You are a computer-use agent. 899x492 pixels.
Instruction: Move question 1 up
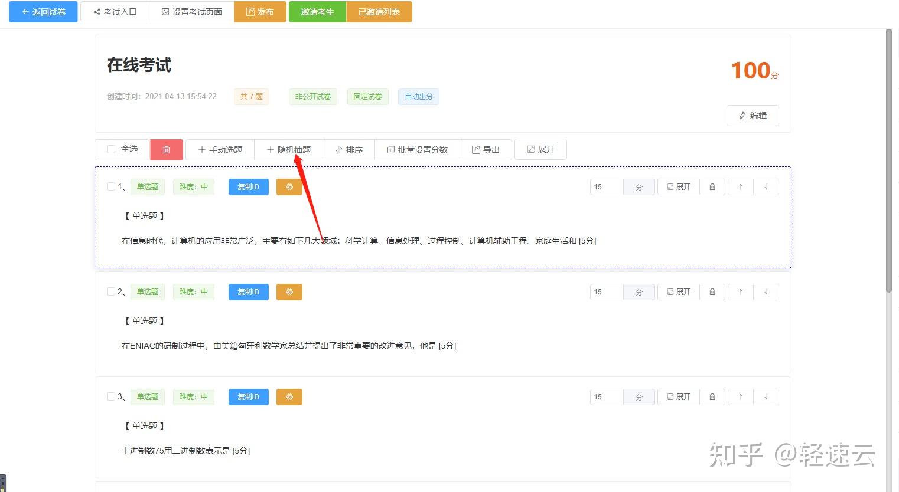point(741,187)
